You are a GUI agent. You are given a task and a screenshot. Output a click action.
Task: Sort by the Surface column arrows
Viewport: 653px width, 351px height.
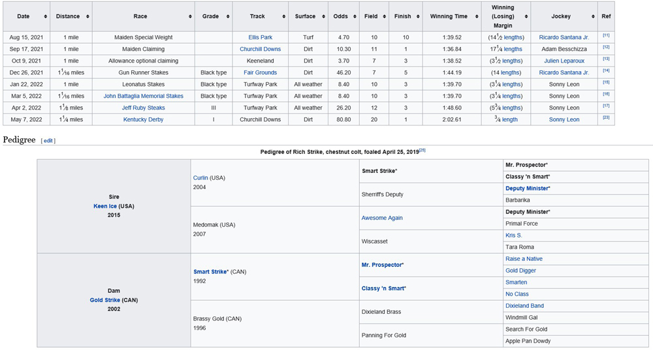pos(324,16)
